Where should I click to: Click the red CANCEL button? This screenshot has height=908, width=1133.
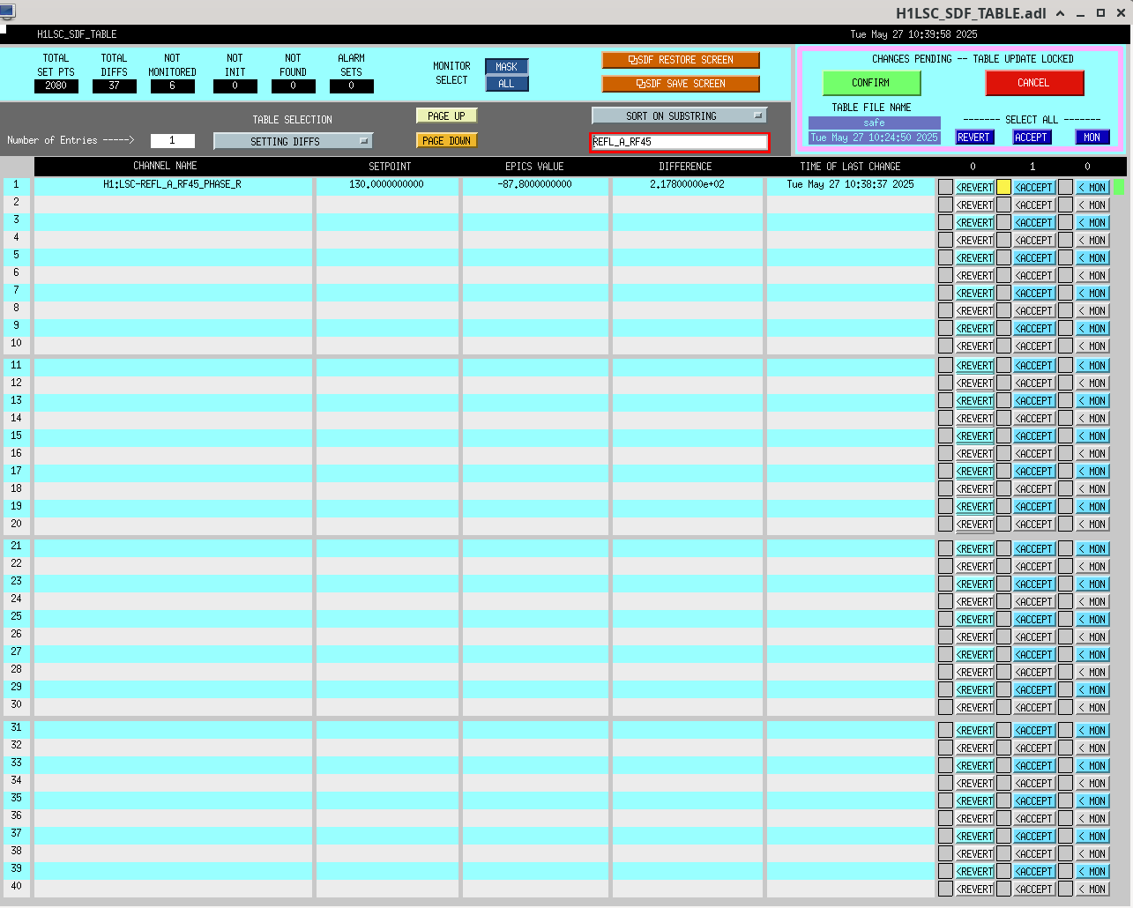tap(1034, 83)
